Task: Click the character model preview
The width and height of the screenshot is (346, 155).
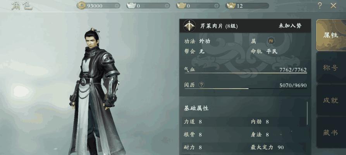Action: pyautogui.click(x=95, y=91)
